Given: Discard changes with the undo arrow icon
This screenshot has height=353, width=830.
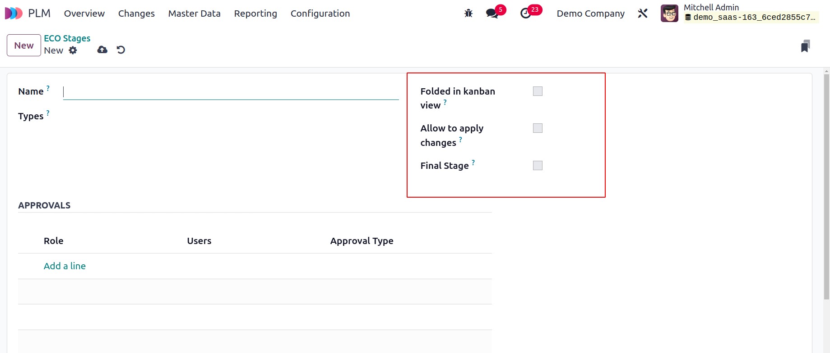Looking at the screenshot, I should point(121,50).
